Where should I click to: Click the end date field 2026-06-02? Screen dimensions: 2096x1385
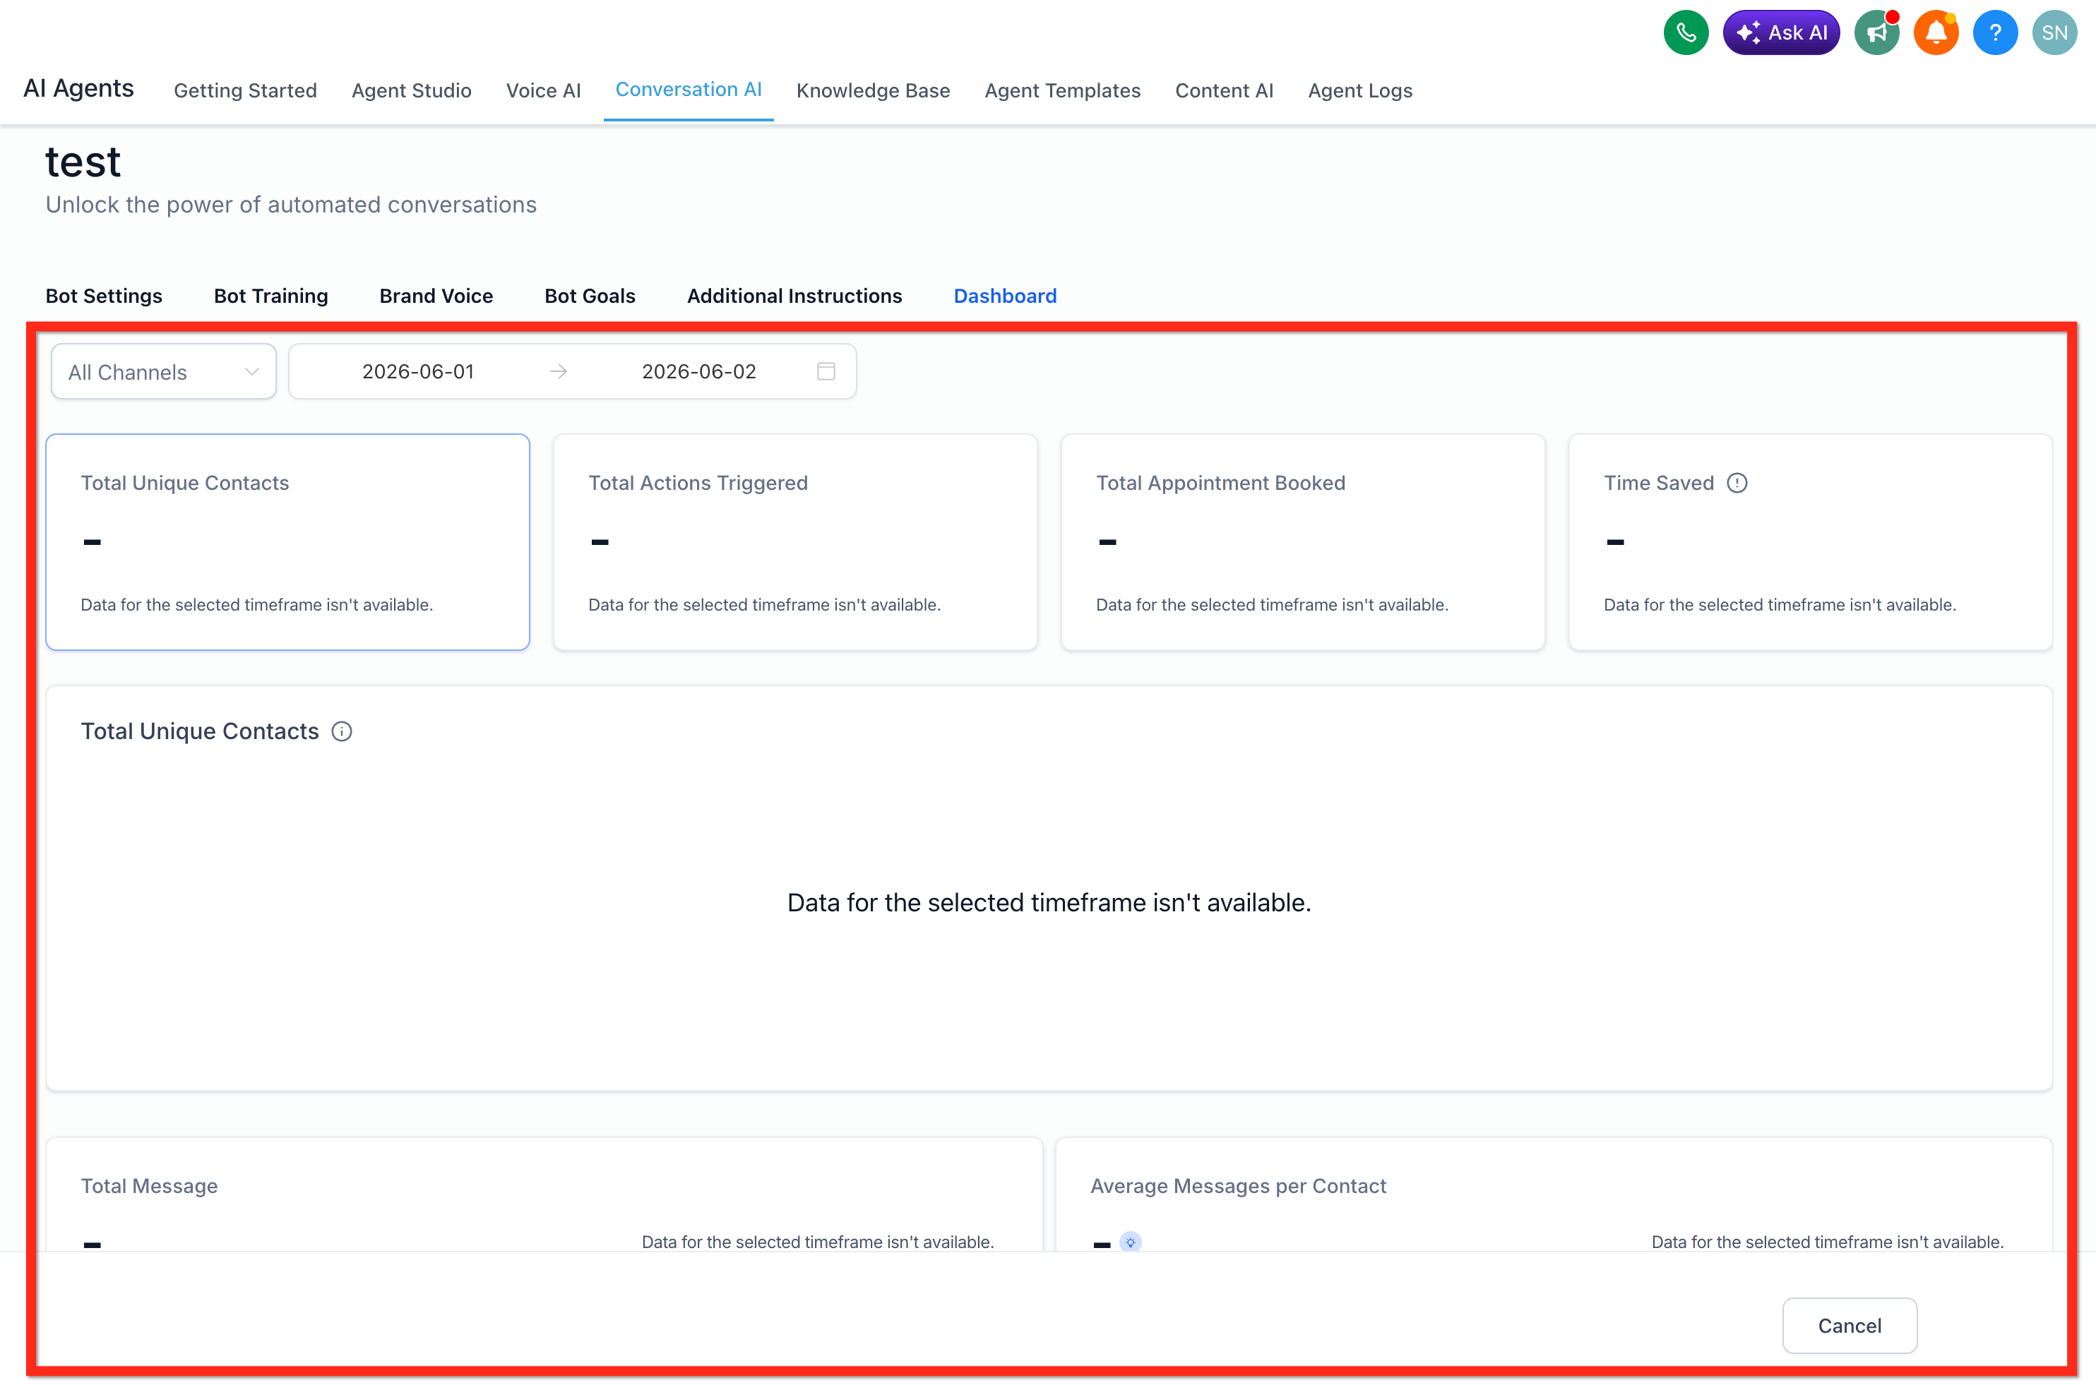(699, 372)
